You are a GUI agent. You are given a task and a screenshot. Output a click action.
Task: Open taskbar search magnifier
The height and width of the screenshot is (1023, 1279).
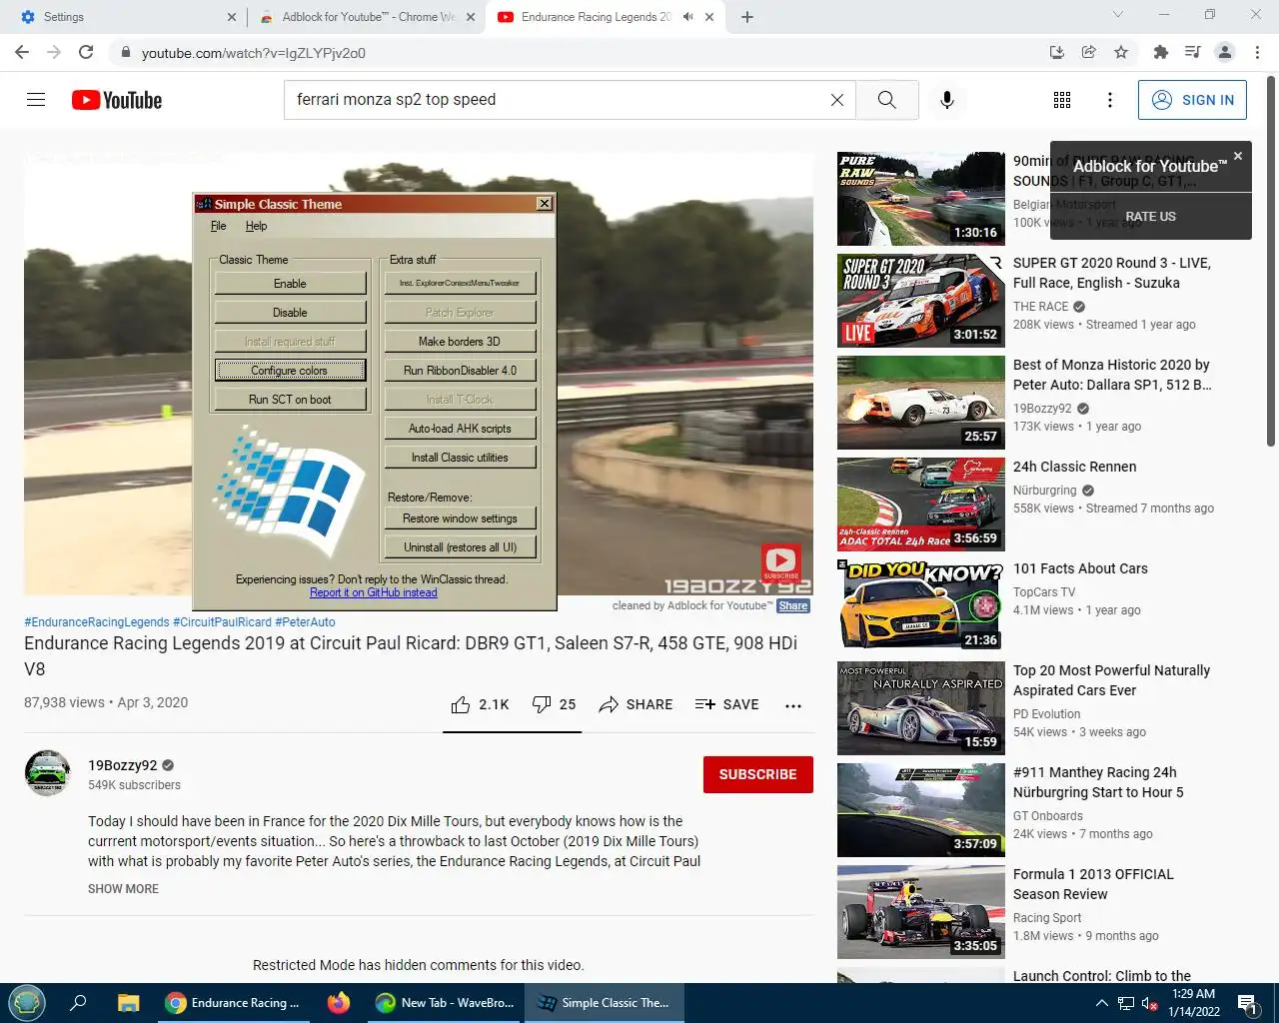click(78, 1003)
